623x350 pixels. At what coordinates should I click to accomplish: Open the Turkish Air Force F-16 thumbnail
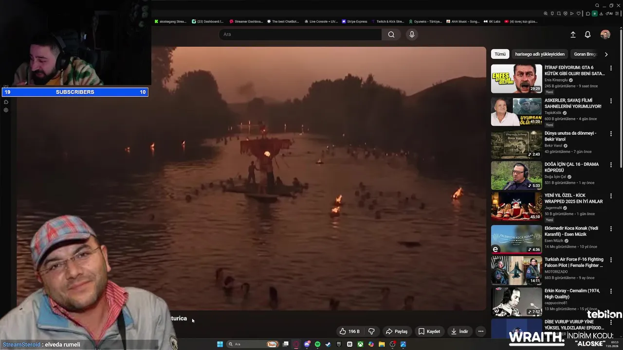[x=516, y=270]
